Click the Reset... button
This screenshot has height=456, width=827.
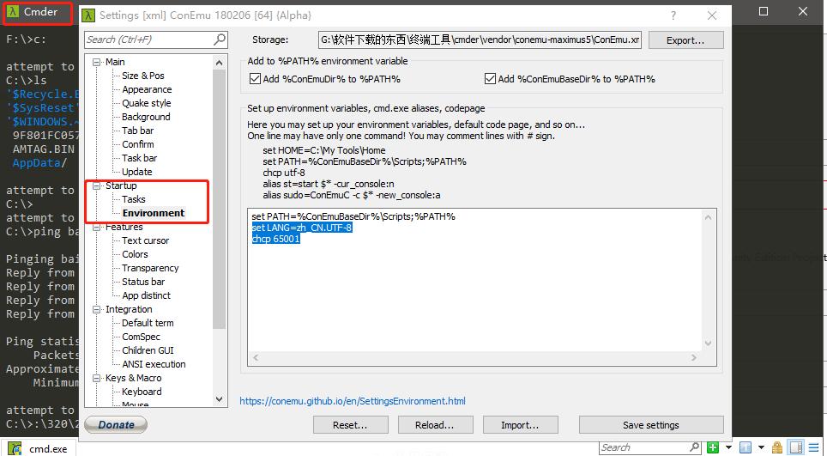[350, 425]
